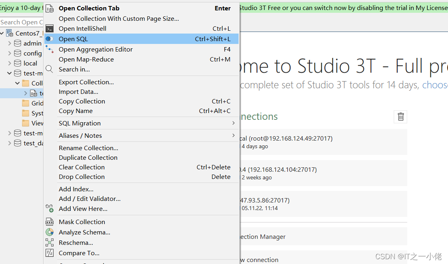Viewport: 448px width, 264px height.
Task: Click the config database icon
Action: coord(18,53)
